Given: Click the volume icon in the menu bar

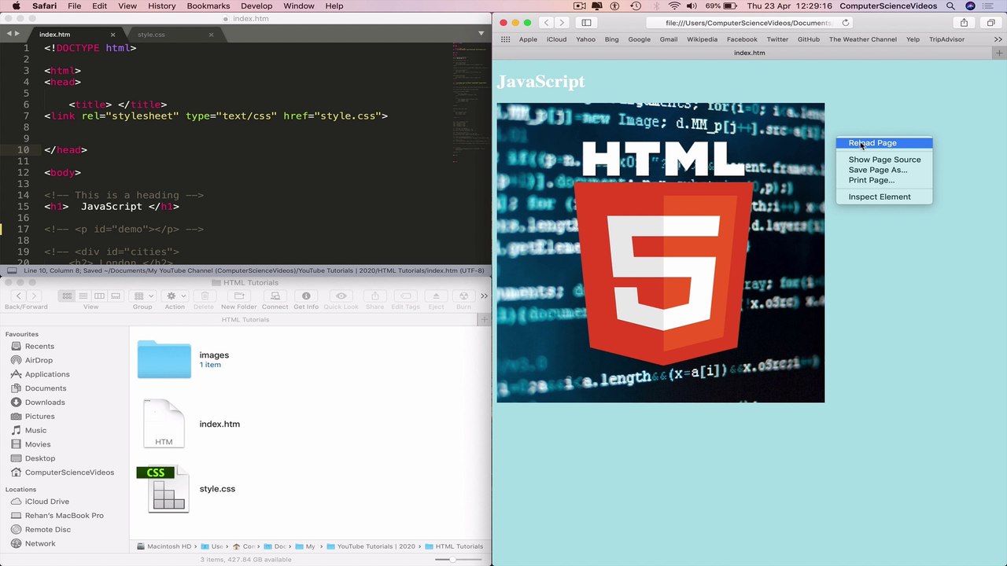Looking at the screenshot, I should click(692, 6).
